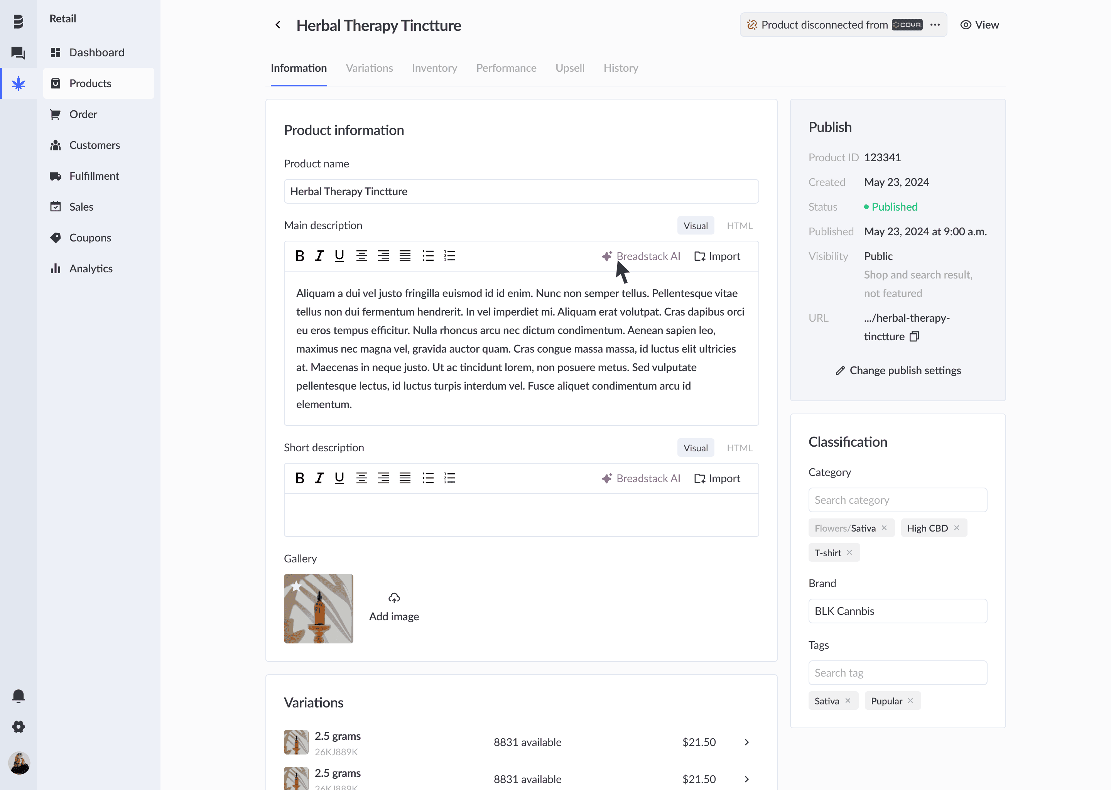Click Bold icon in main description toolbar
This screenshot has height=790, width=1111.
[x=300, y=256]
